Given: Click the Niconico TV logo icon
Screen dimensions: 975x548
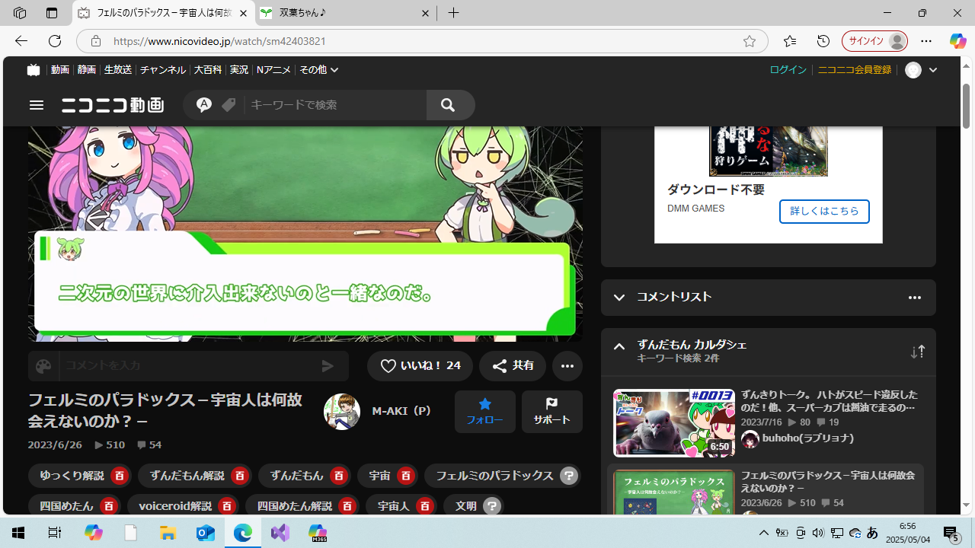Looking at the screenshot, I should [x=33, y=69].
